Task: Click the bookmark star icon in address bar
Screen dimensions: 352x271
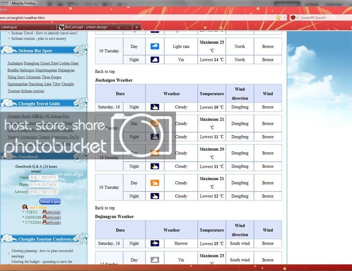Action: tap(279, 18)
